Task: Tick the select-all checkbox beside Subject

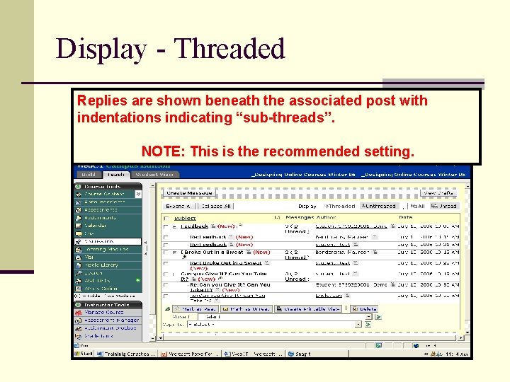Action: (166, 219)
